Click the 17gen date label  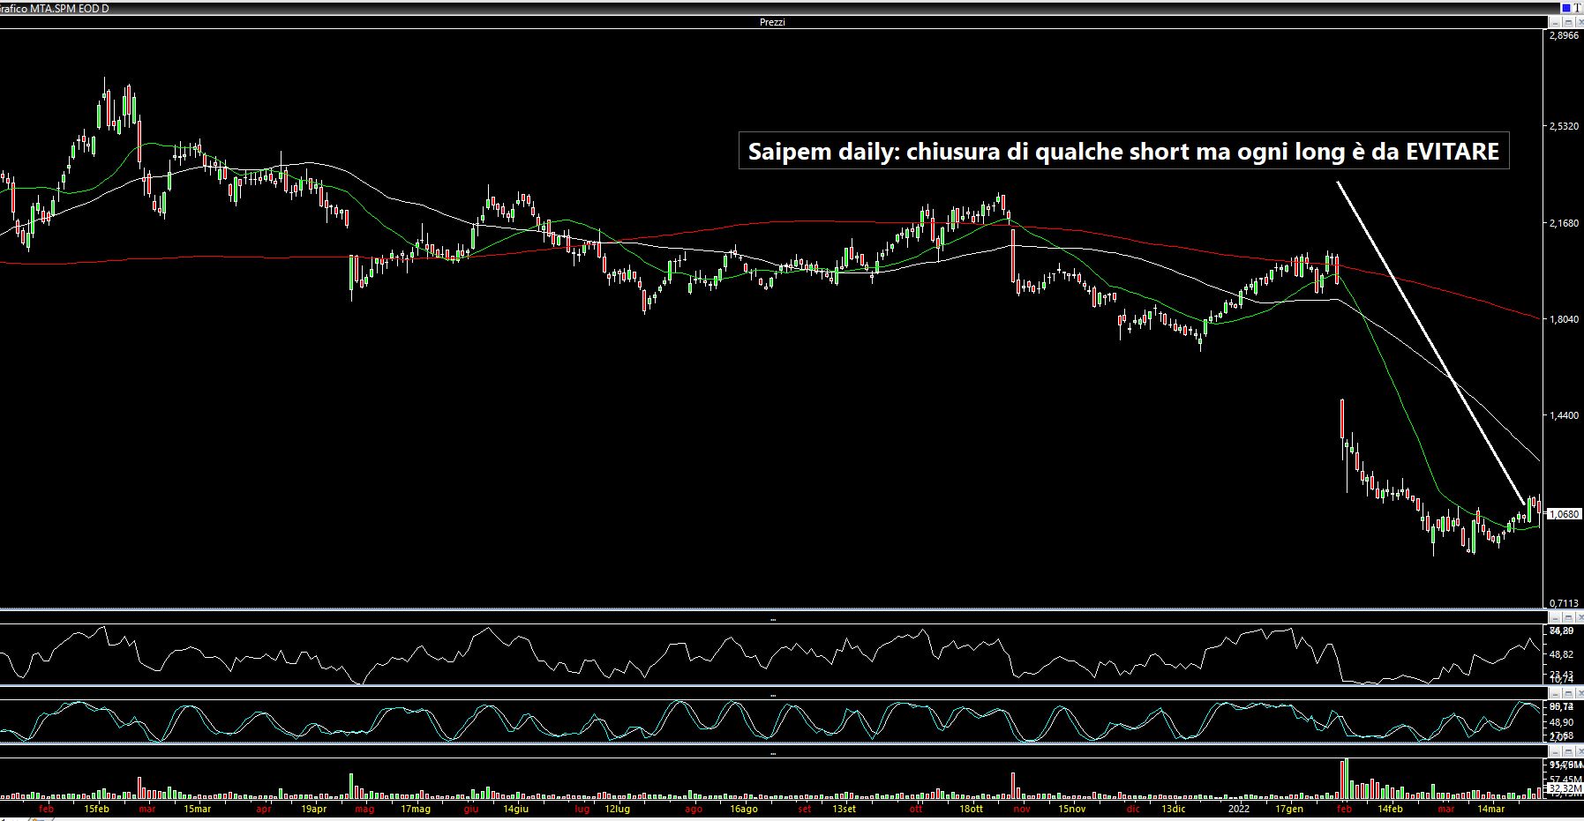point(1289,809)
